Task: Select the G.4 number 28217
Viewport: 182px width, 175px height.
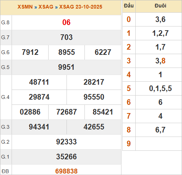Action: tap(94, 82)
